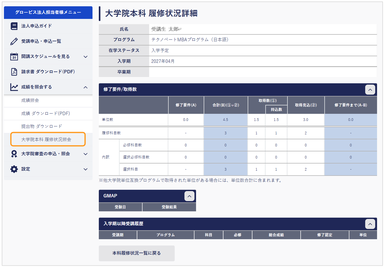Screen dimensions: 385x267
Task: Click the 修了認定 column header
Action: click(325, 235)
